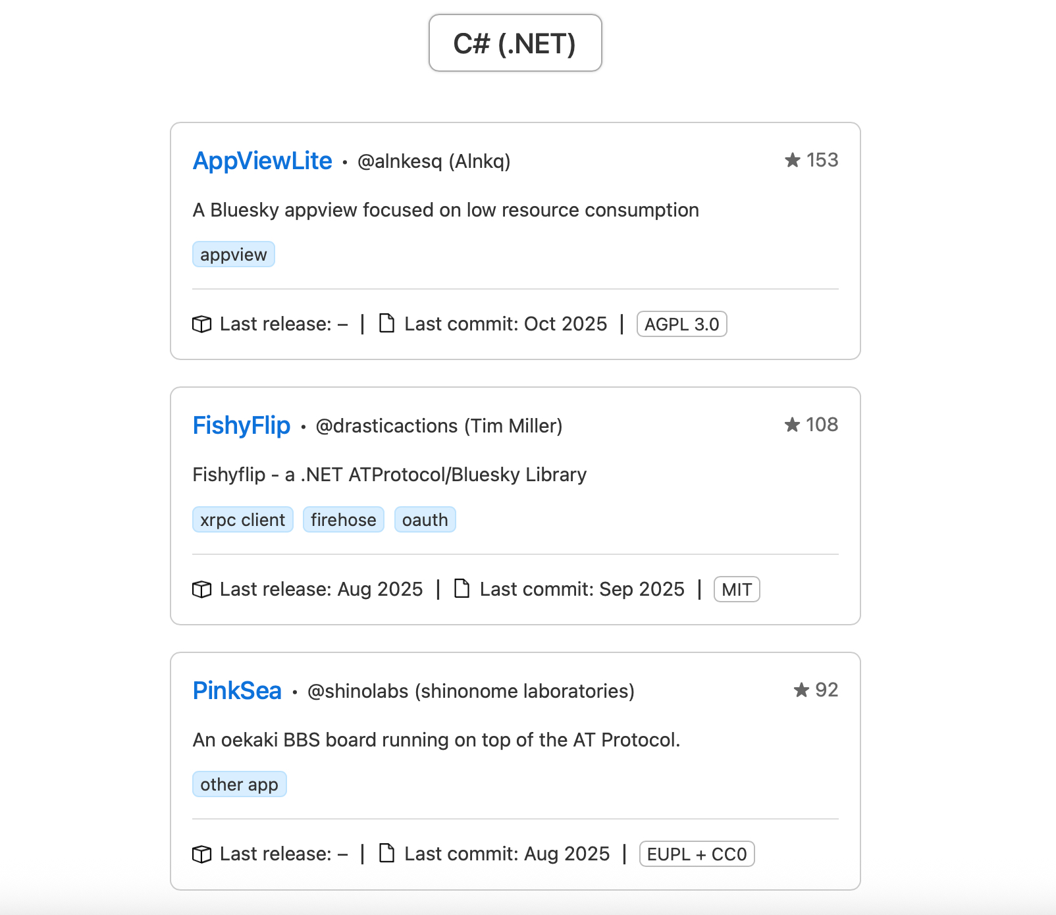Click the package release icon in FishyFlip card
Screen dimensions: 1056x915
[x=201, y=589]
